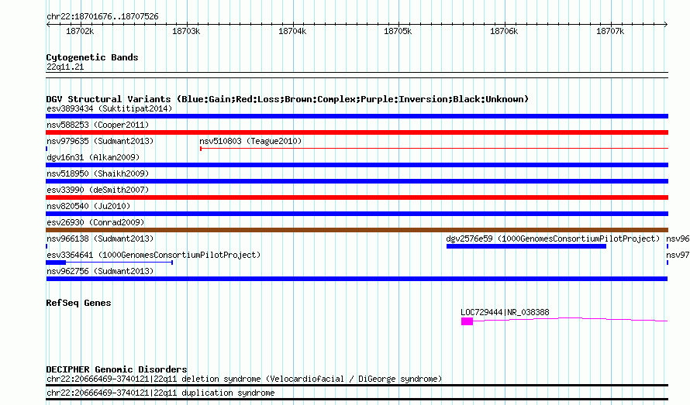Click the 18707k ruler tick label
Screen dimensions: 690x405
click(610, 31)
